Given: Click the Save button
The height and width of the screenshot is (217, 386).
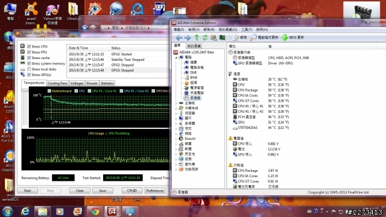Looking at the screenshot, I should [x=103, y=190].
